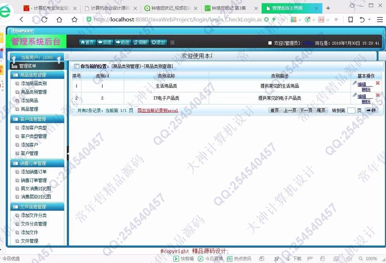Click the 刷新 refresh button in header
Viewport: 386px width, 263px height.
140,42
